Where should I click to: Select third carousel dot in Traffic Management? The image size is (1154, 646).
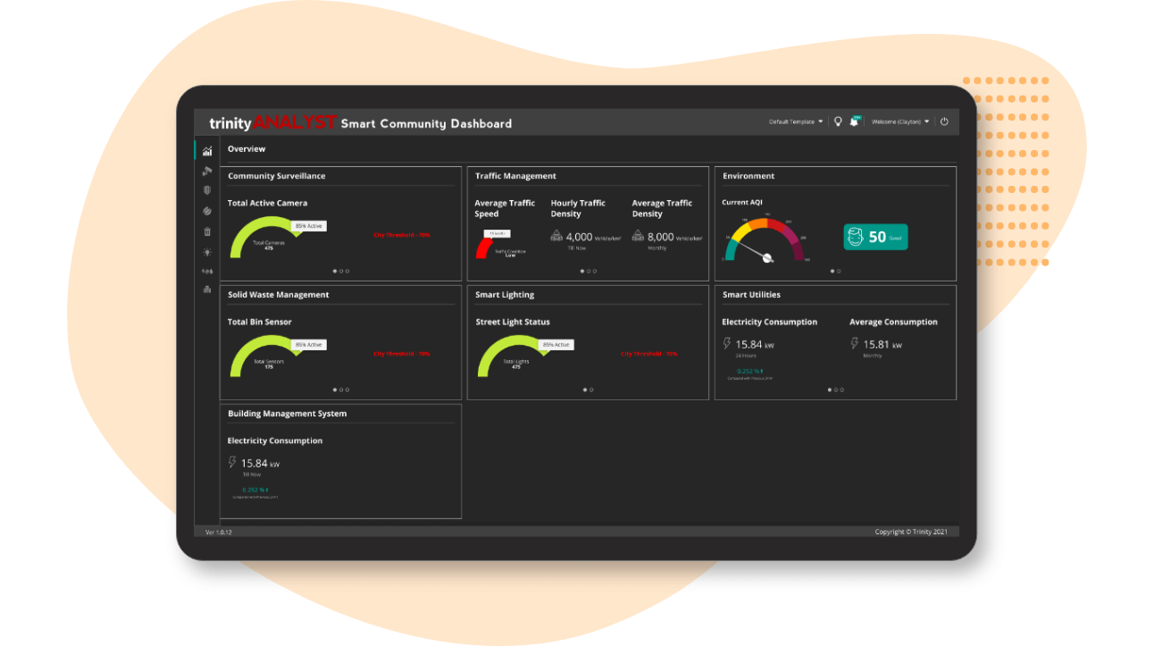point(595,271)
